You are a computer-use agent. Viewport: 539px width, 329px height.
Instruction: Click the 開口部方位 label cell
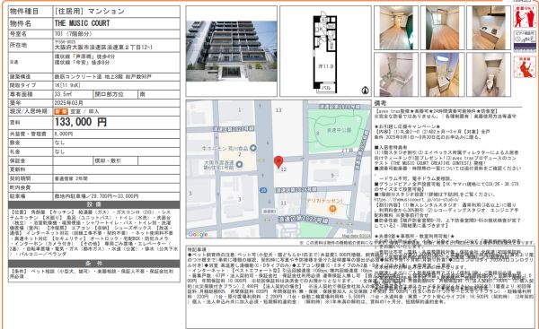point(116,94)
